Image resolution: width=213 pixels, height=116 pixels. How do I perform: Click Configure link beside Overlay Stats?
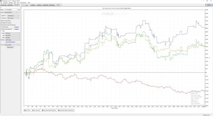pos(16,27)
